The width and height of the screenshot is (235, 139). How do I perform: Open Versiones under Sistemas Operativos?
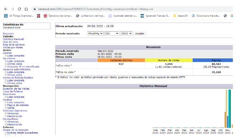tap(13, 114)
